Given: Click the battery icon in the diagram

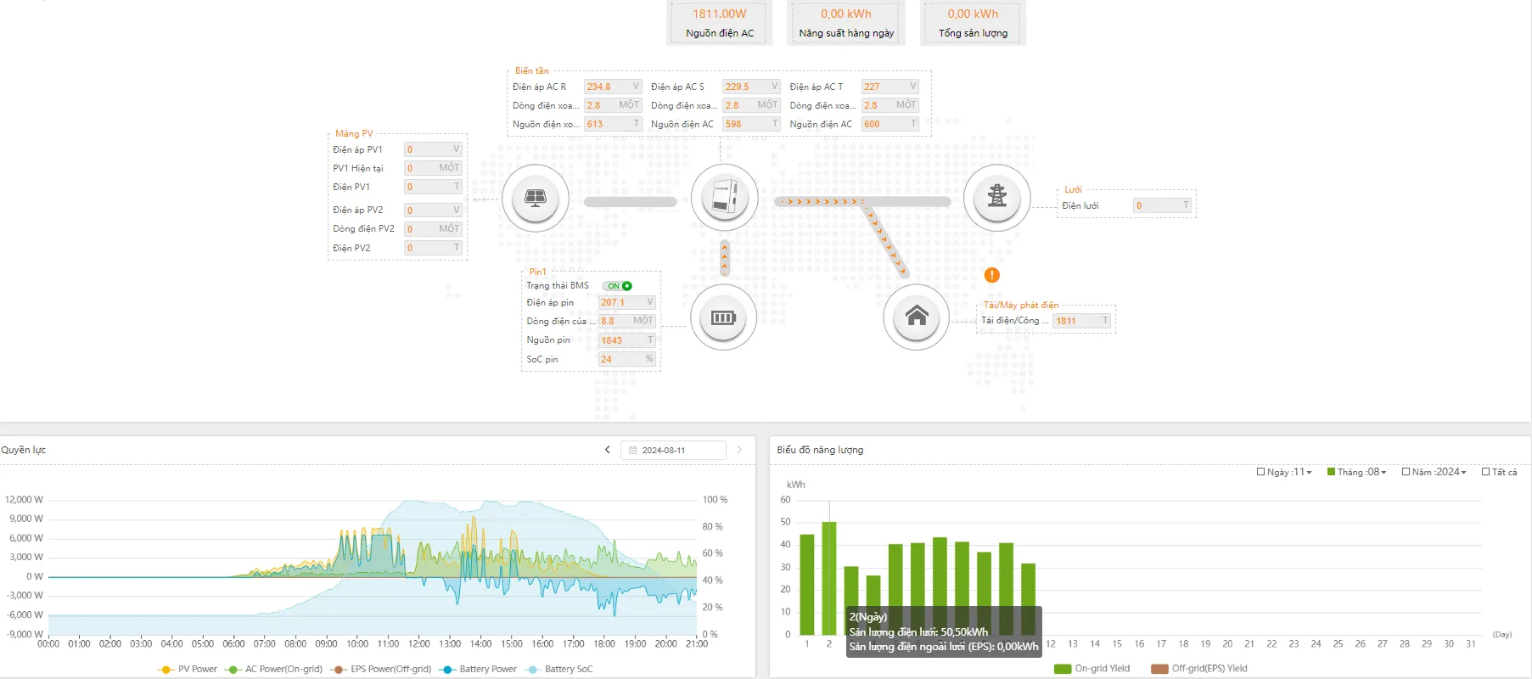Looking at the screenshot, I should (x=723, y=317).
